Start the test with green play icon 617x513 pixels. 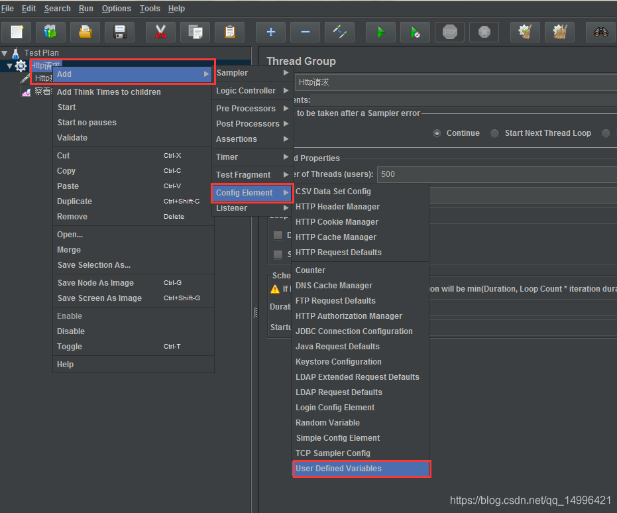(381, 32)
